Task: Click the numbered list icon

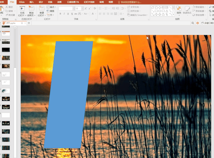Action: click(x=107, y=8)
